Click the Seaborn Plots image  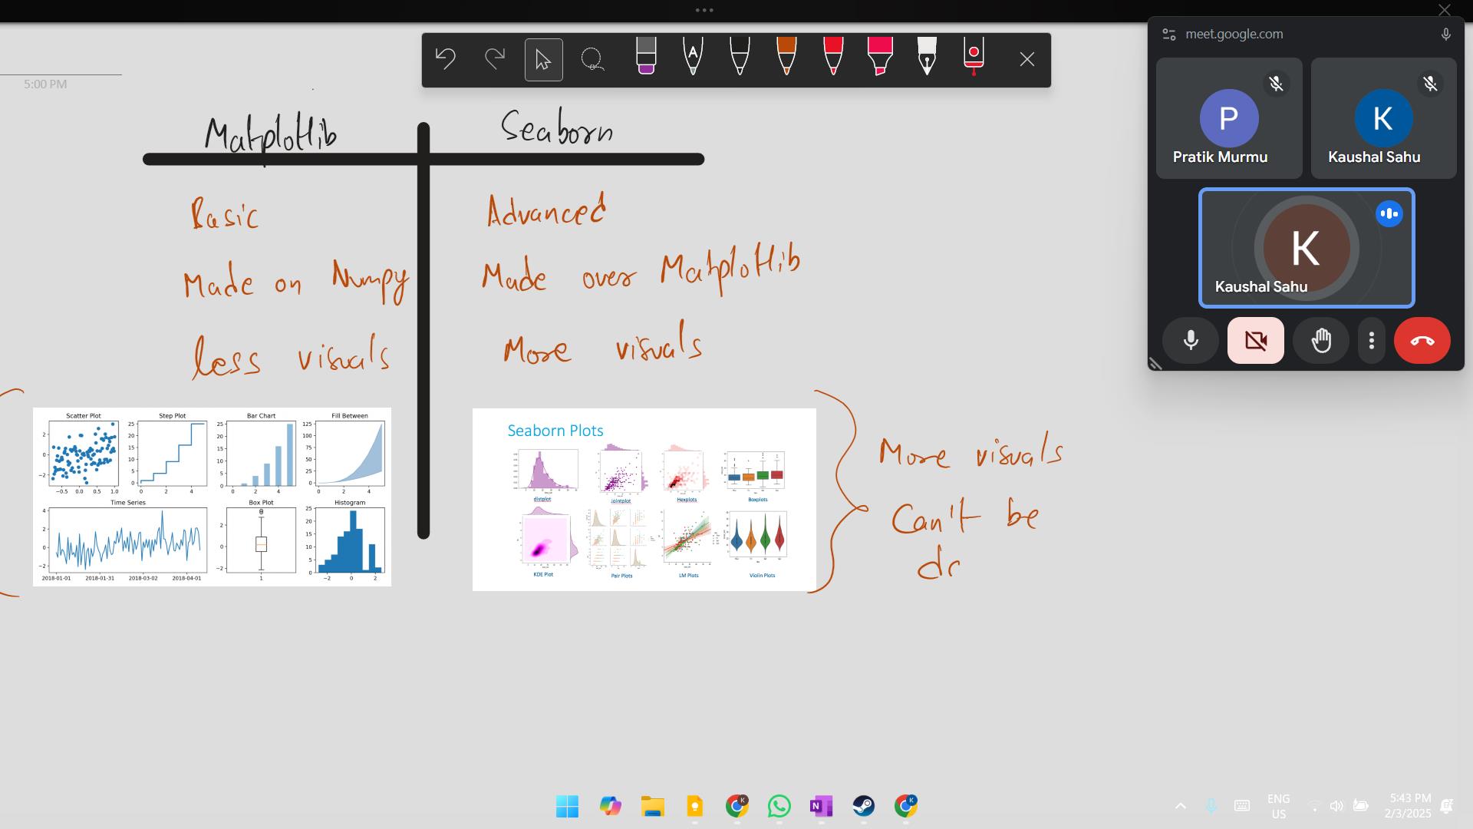click(x=644, y=500)
